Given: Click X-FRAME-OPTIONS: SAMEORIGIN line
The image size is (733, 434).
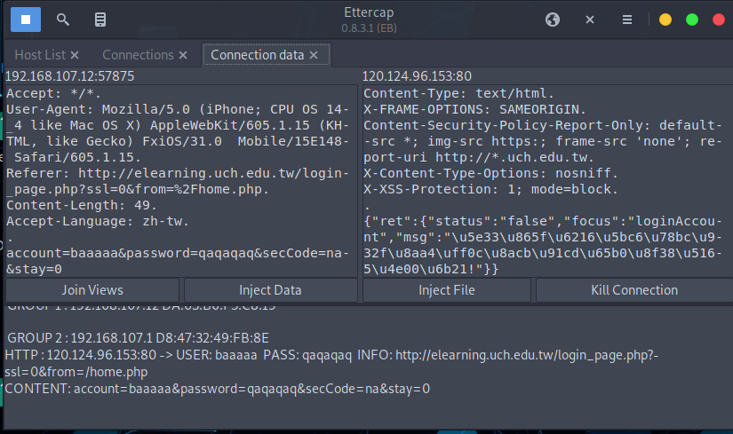Looking at the screenshot, I should point(474,109).
